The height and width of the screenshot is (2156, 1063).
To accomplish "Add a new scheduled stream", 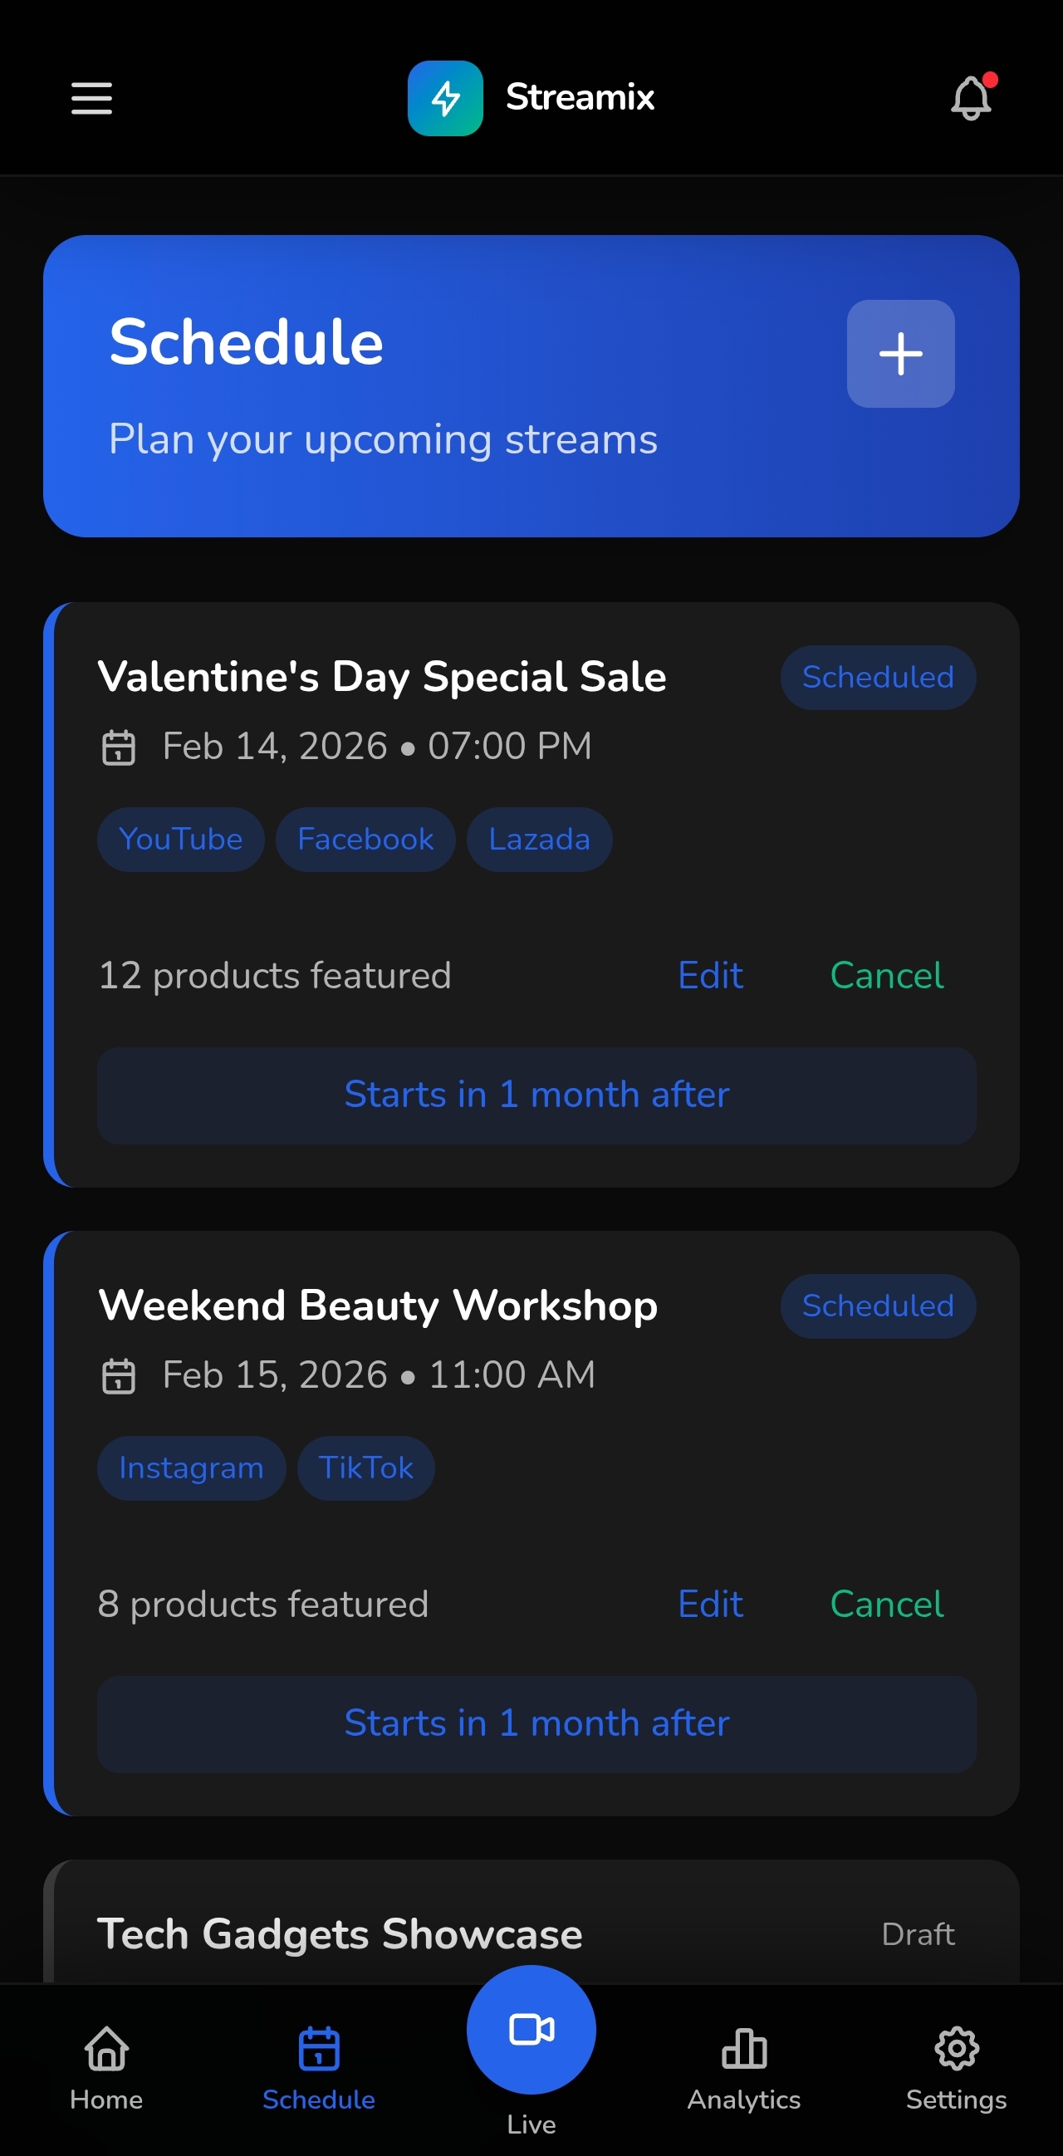I will (x=900, y=353).
